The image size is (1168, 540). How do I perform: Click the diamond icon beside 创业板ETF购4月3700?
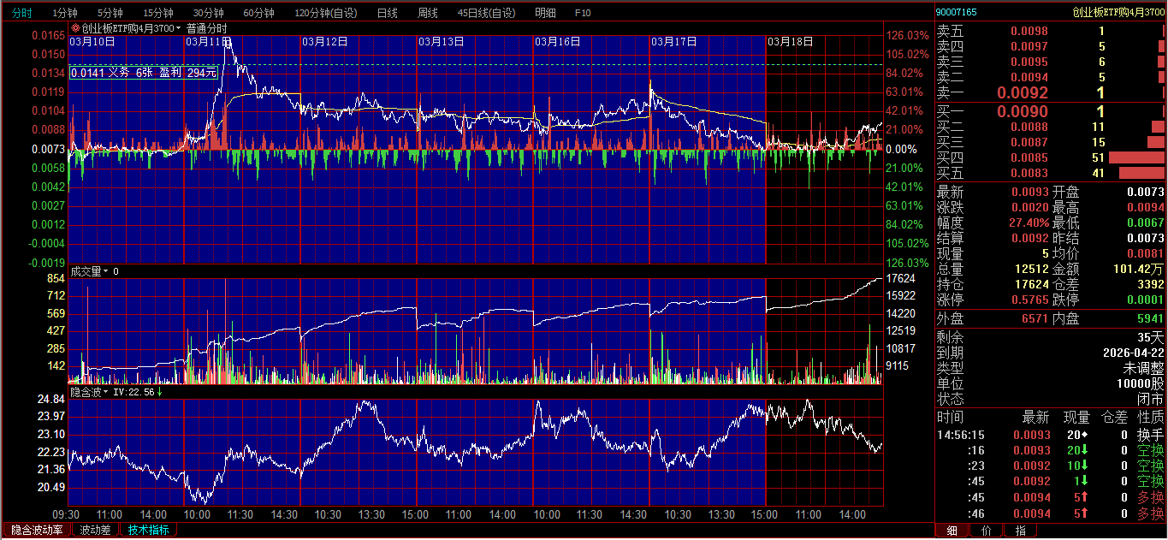[75, 28]
